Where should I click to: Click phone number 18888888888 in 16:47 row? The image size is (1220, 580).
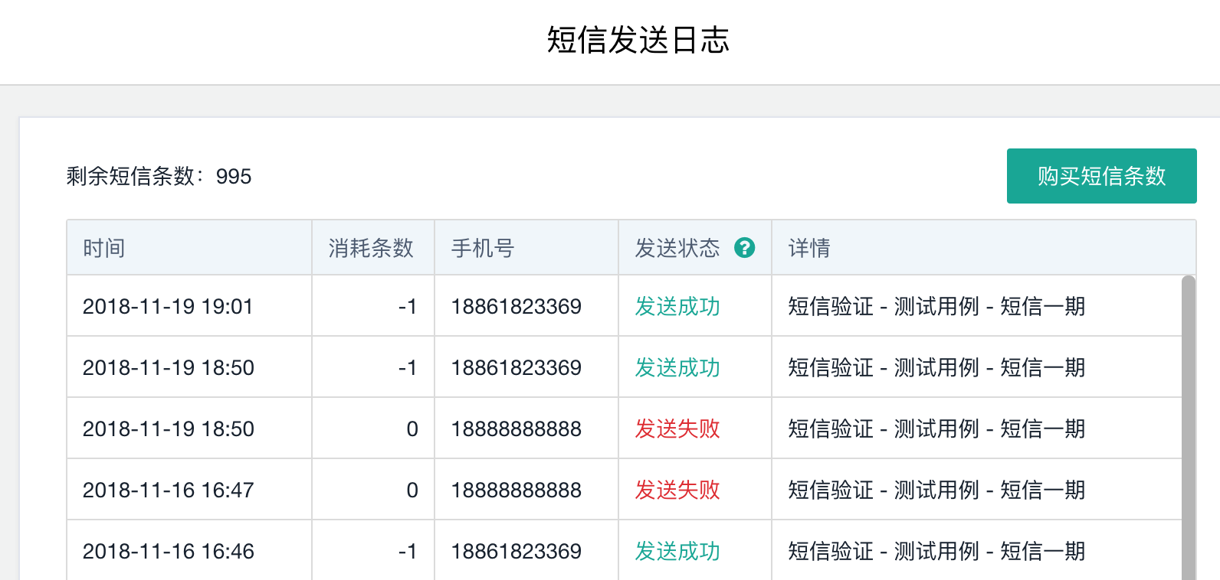pyautogui.click(x=516, y=490)
